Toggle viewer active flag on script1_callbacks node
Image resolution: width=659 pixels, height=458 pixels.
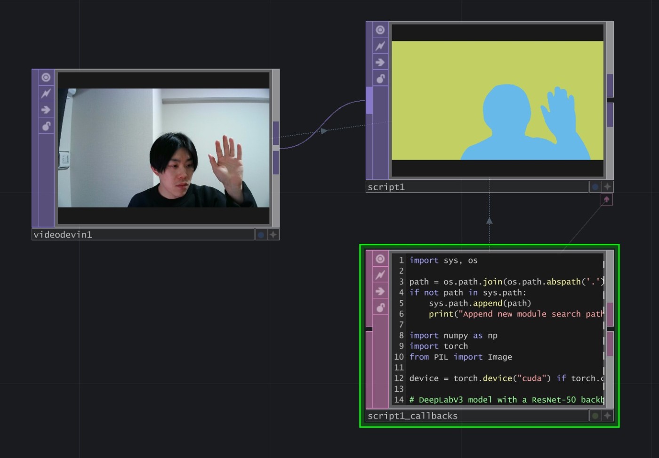click(380, 259)
